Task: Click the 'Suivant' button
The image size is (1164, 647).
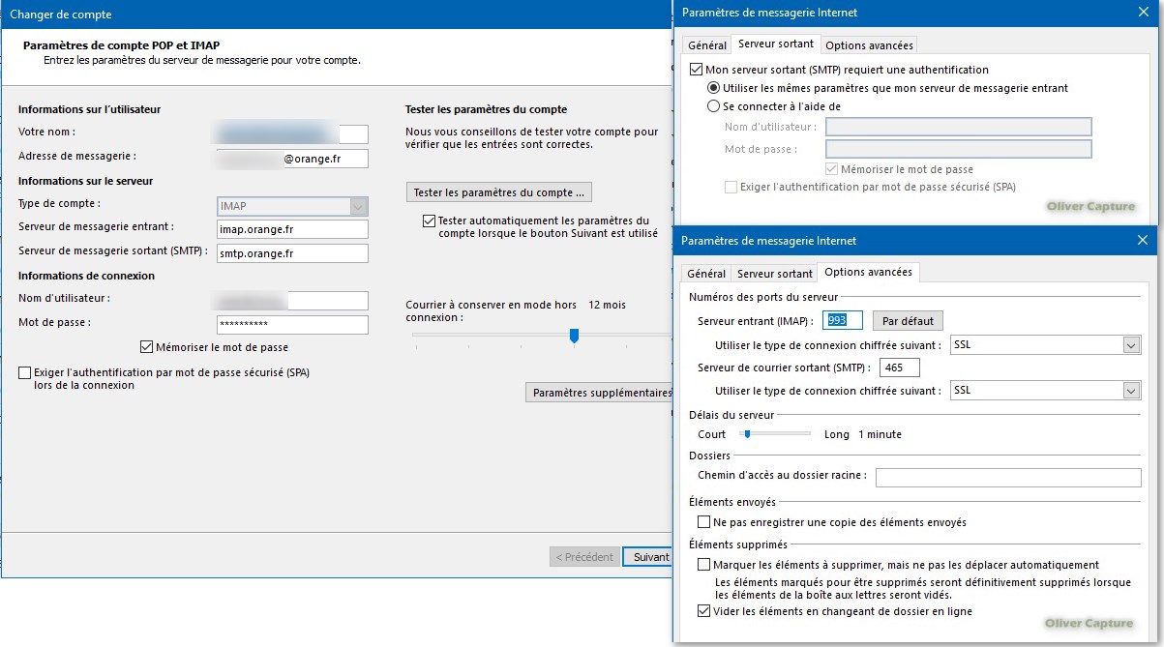Action: click(650, 557)
